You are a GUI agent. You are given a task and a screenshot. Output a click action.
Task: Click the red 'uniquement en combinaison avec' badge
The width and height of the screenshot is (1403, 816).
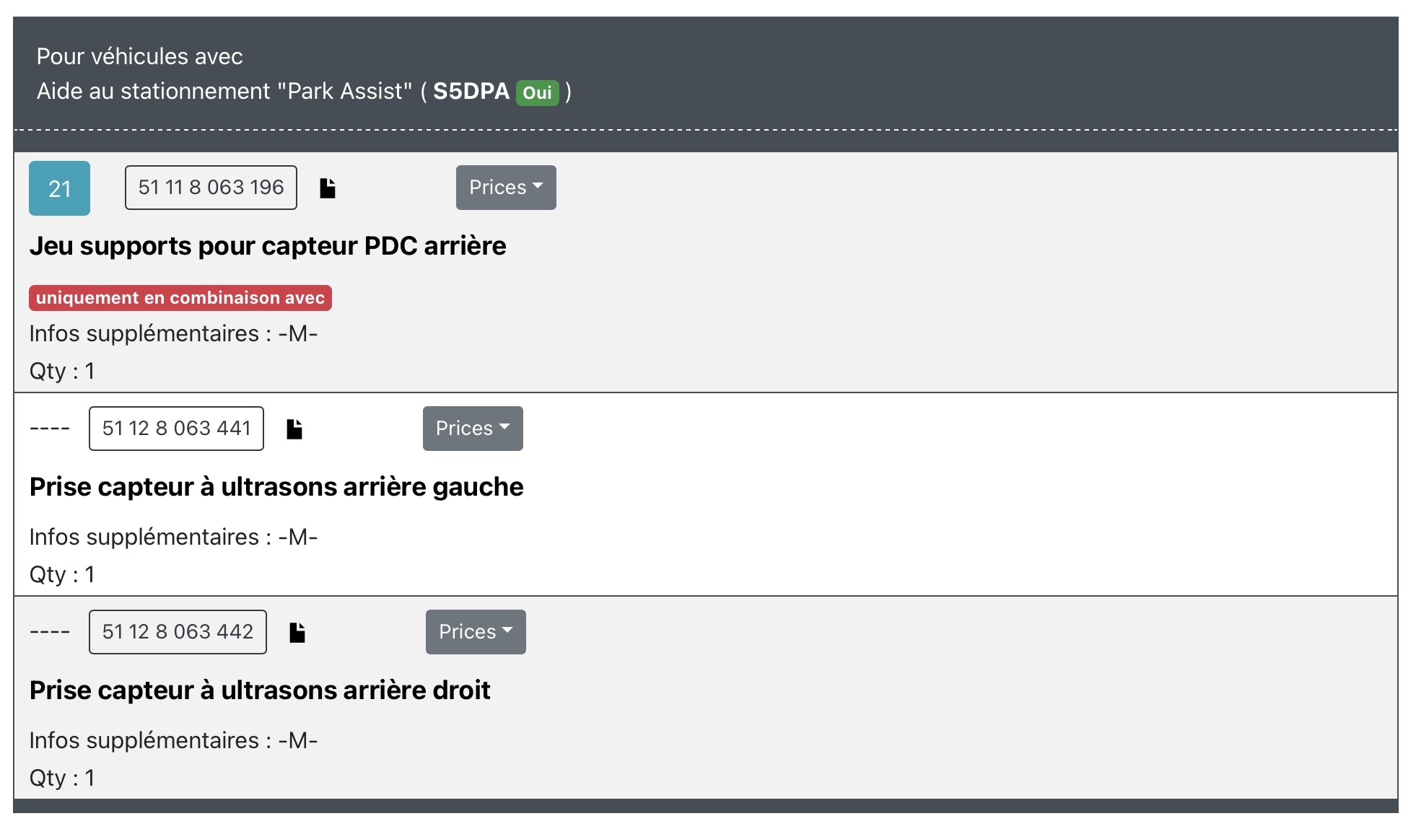(180, 298)
